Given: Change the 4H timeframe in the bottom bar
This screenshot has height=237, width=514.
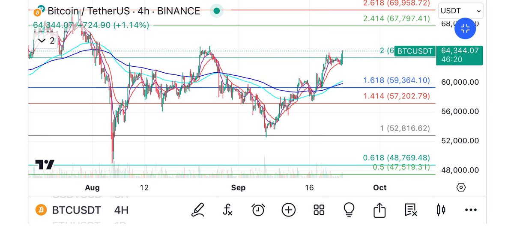Looking at the screenshot, I should click(120, 210).
